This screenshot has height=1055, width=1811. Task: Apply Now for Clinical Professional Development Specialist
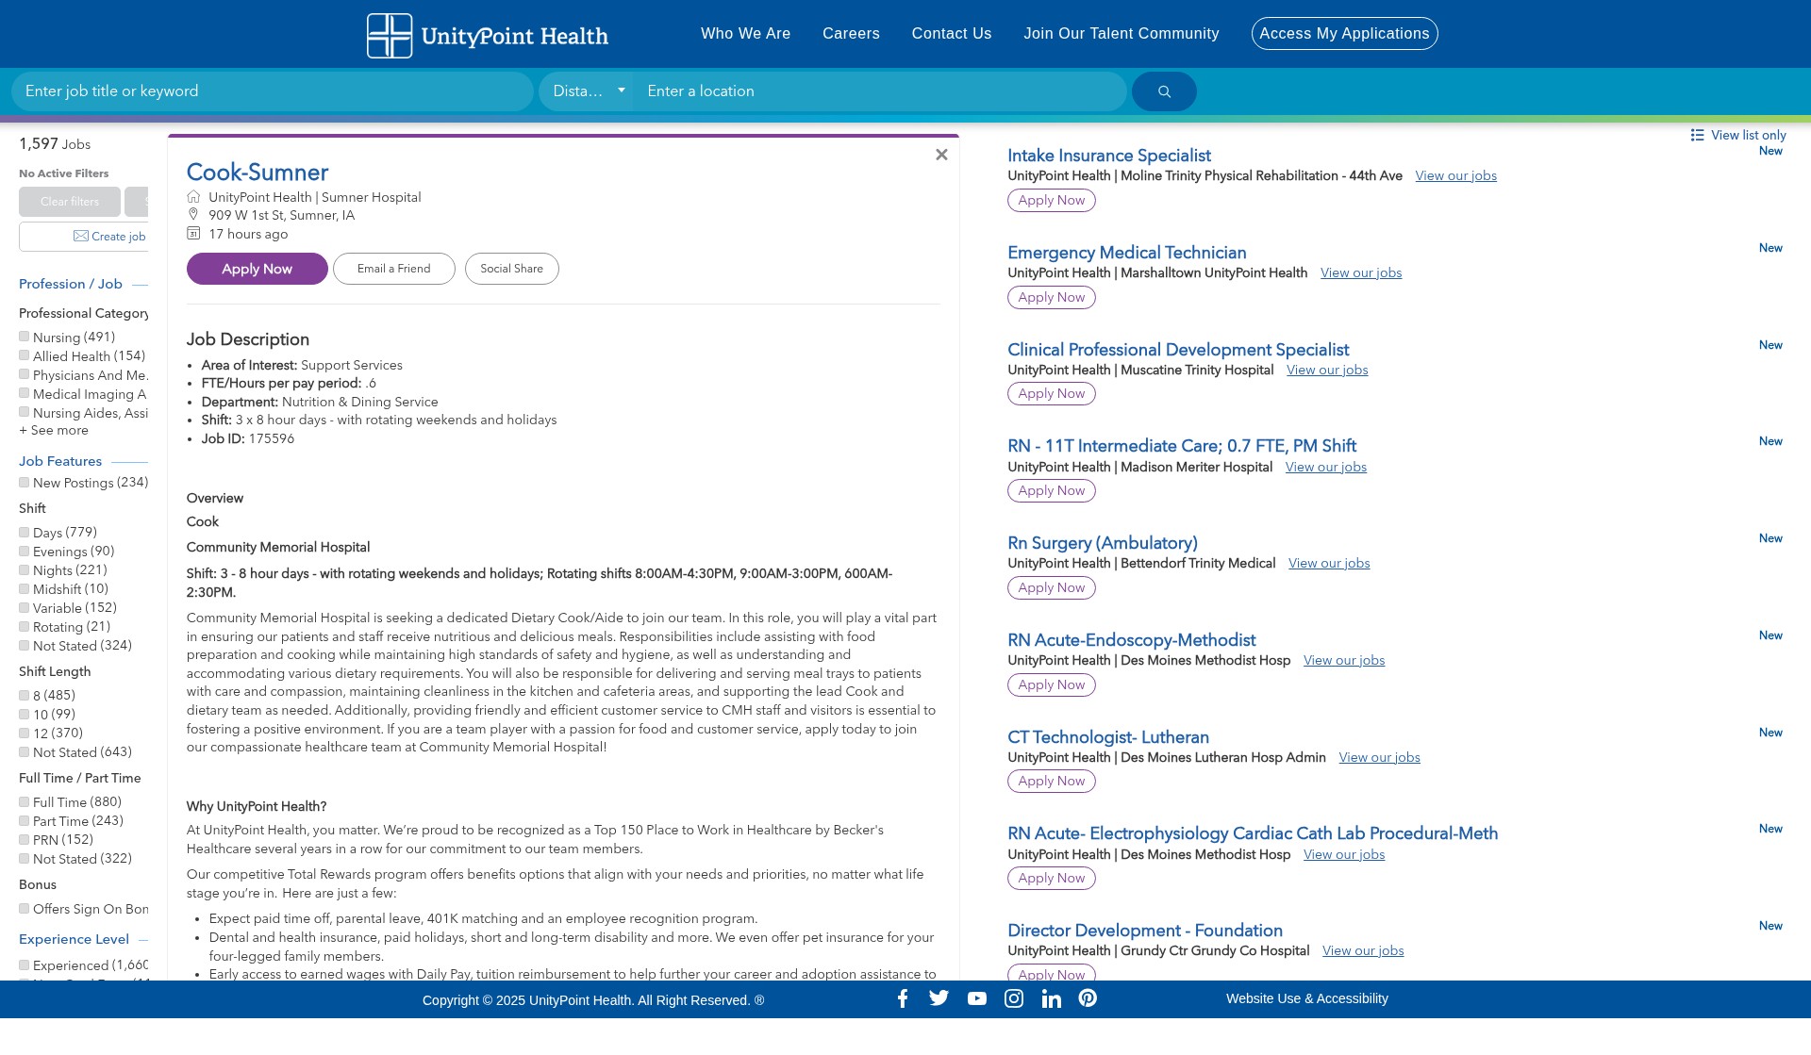click(1052, 394)
